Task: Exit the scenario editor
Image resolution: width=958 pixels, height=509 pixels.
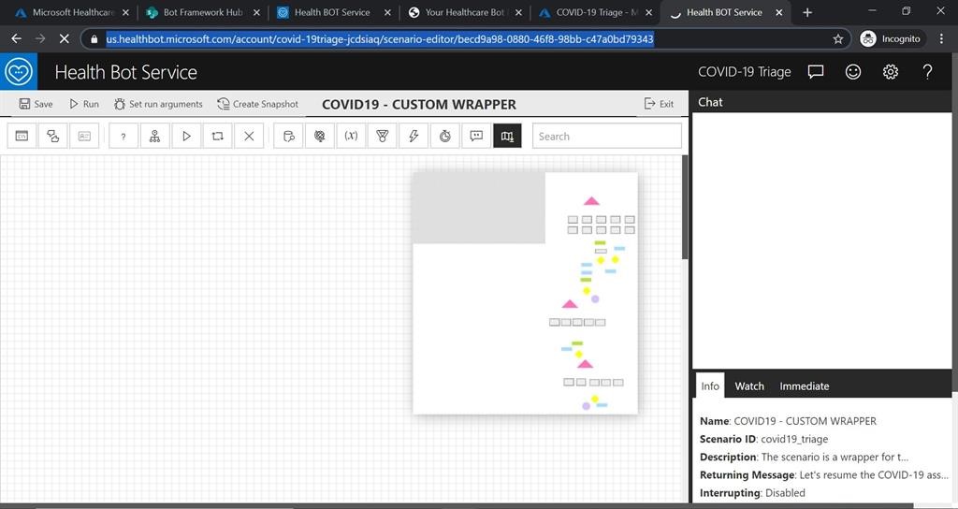Action: (659, 104)
